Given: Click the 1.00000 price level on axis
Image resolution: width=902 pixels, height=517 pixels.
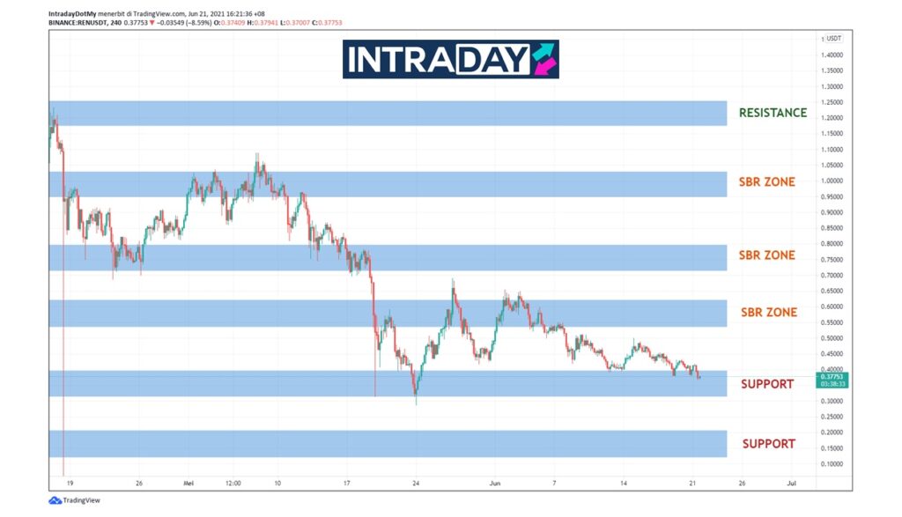Looking at the screenshot, I should click(832, 181).
